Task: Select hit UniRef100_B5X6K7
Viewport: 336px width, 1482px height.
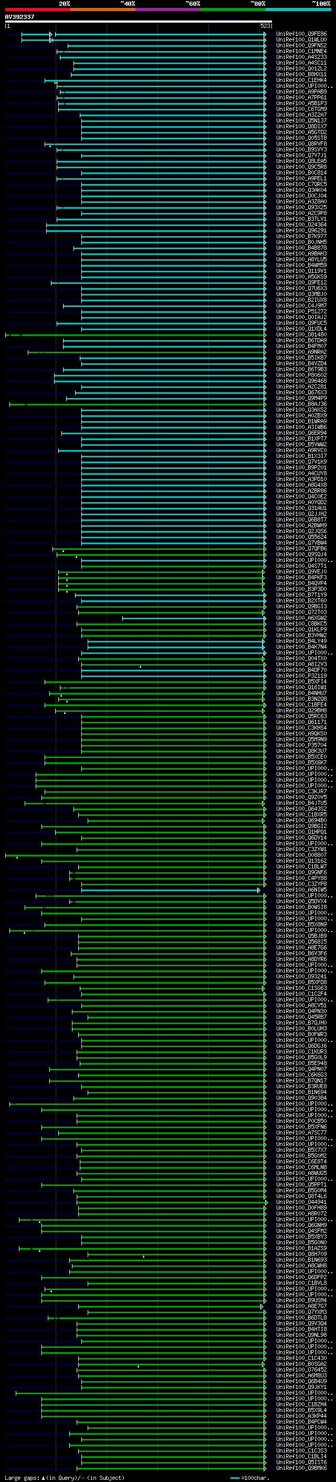Action: tap(301, 762)
